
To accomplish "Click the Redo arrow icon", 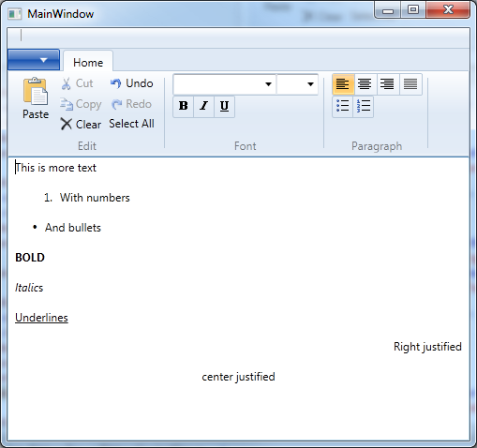I will tap(116, 104).
